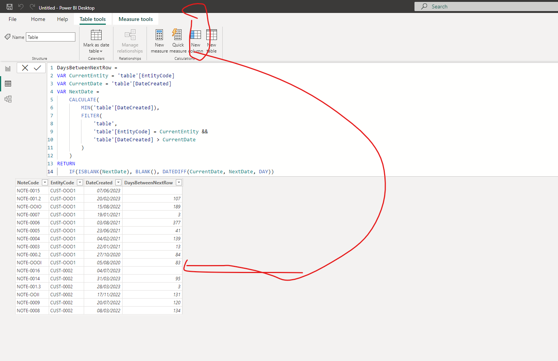Click the Save icon in the title bar
The width and height of the screenshot is (558, 361).
tap(10, 7)
